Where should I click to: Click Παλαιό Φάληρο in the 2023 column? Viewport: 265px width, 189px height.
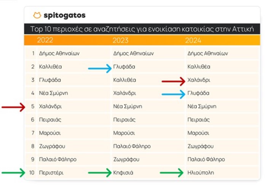(132, 146)
